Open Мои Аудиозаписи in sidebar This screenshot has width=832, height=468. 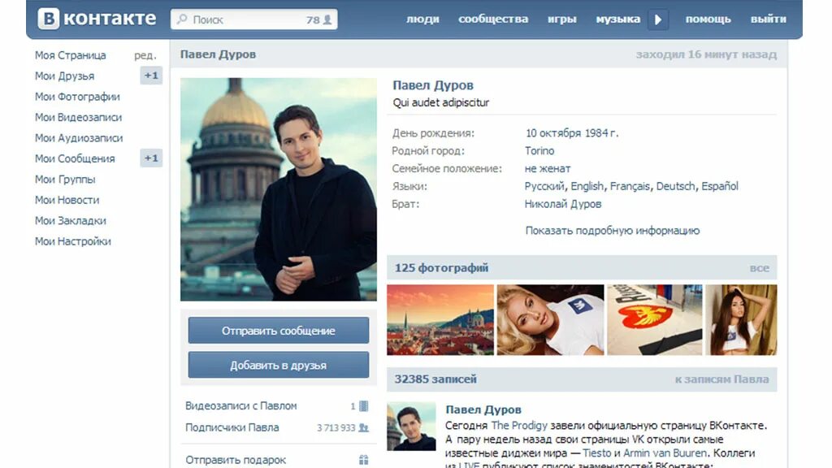(79, 138)
